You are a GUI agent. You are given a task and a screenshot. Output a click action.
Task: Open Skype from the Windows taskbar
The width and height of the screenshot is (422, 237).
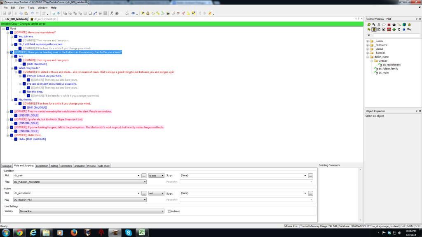128,232
